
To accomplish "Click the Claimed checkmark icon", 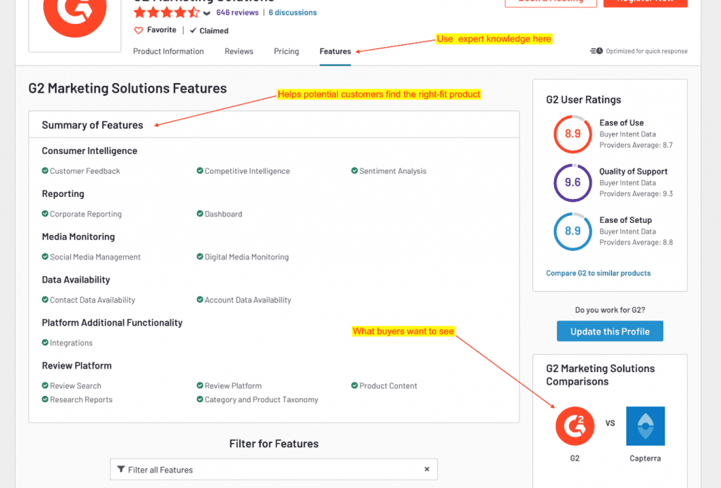I will click(x=193, y=30).
